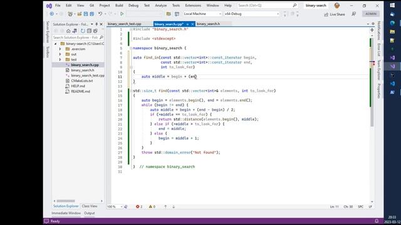Open the Output panel tab
This screenshot has height=225, width=401.
89,213
